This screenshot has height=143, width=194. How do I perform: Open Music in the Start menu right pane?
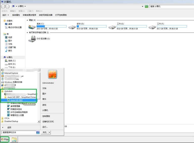point(44,99)
